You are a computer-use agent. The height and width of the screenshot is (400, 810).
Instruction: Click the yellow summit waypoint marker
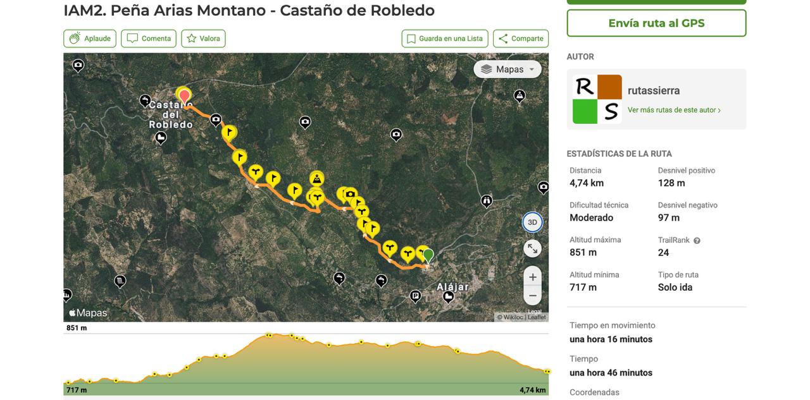point(317,179)
